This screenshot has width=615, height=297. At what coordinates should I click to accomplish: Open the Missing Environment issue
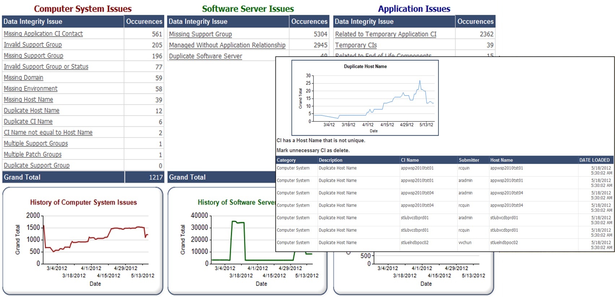pyautogui.click(x=30, y=89)
